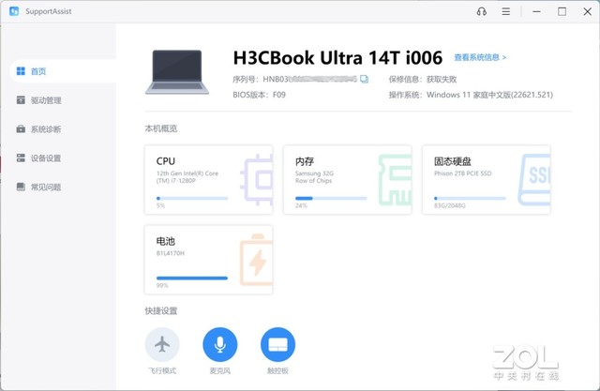Click the 驱动管理 sidebar icon

pos(21,99)
